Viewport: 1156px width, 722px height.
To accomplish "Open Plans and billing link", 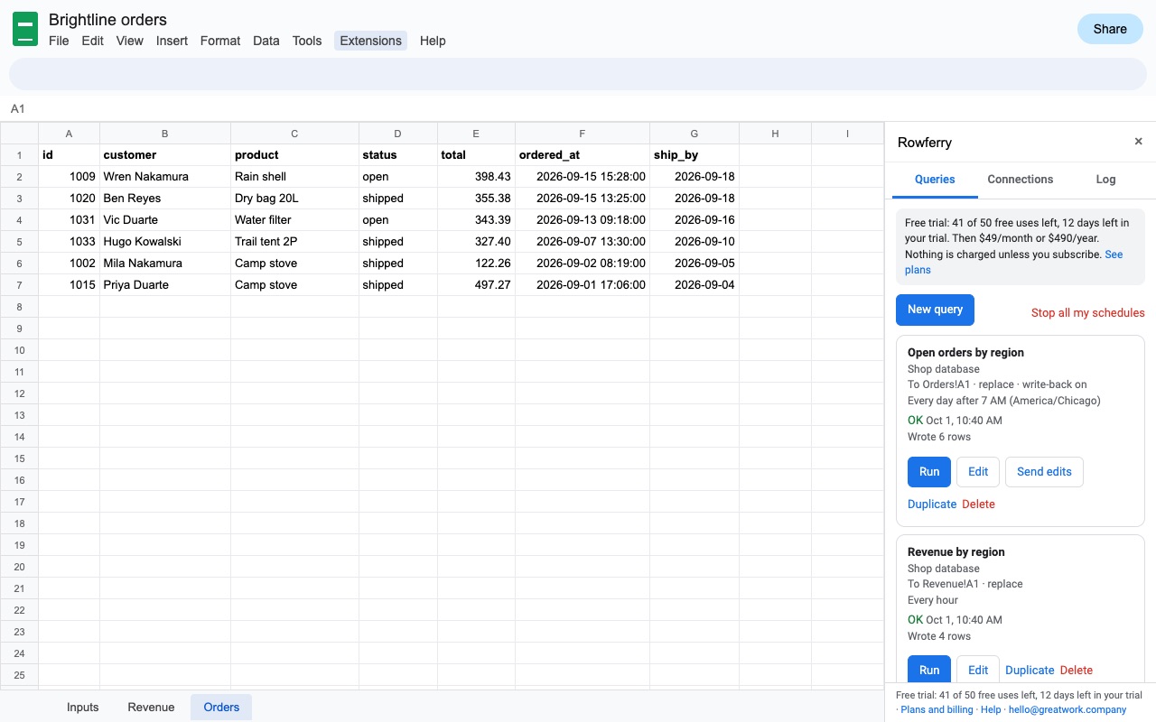I will point(937,710).
